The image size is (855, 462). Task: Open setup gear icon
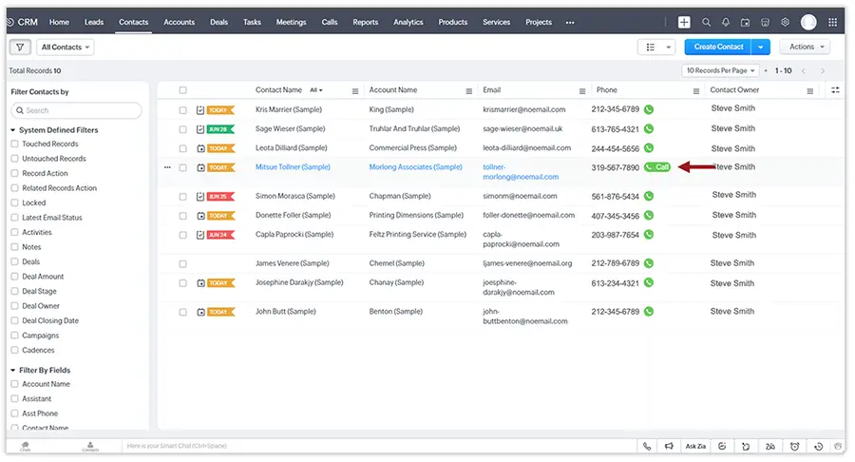pyautogui.click(x=786, y=23)
